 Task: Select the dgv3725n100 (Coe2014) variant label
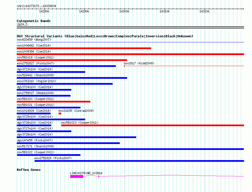(x=35, y=117)
